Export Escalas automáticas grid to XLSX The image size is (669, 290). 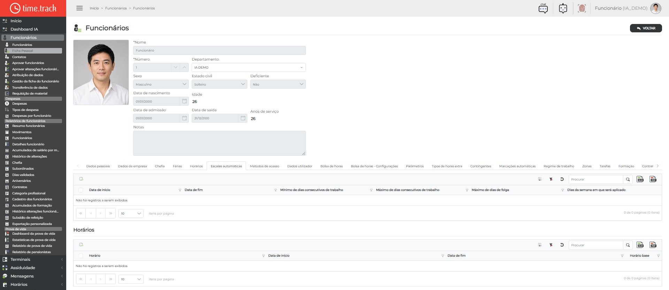(640, 179)
